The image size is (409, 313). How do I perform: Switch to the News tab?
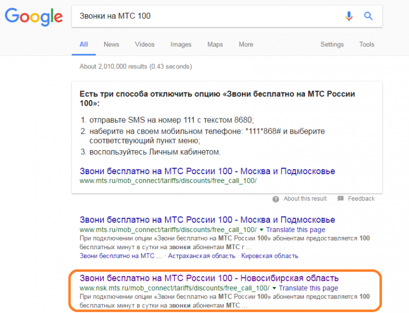click(111, 44)
